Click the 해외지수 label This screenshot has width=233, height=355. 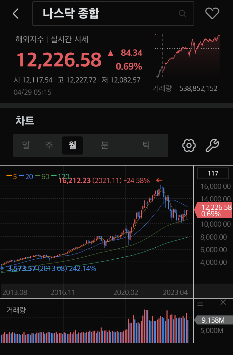pyautogui.click(x=30, y=40)
